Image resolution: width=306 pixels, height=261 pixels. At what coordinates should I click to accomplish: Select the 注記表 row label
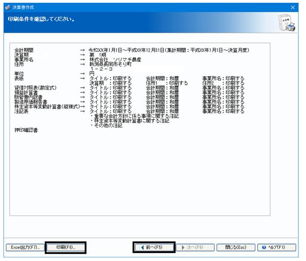tap(22, 111)
